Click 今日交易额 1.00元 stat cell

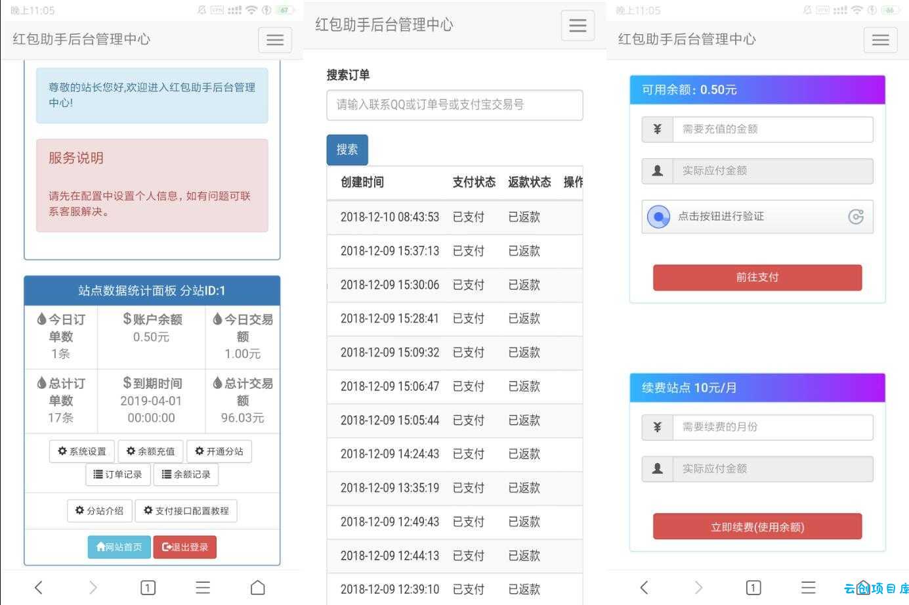pos(243,338)
